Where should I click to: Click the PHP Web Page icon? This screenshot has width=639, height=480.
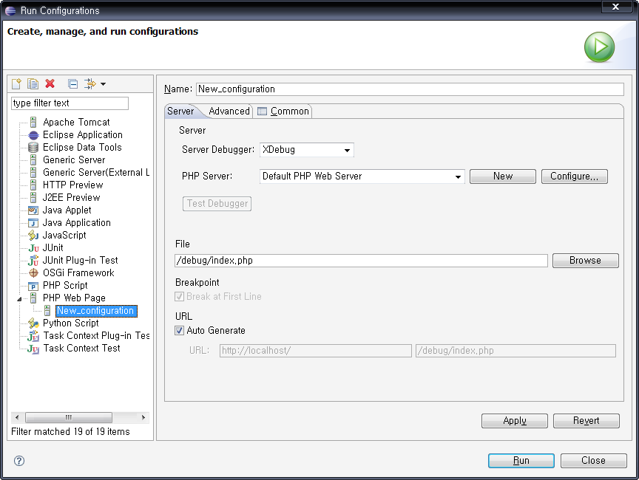33,298
